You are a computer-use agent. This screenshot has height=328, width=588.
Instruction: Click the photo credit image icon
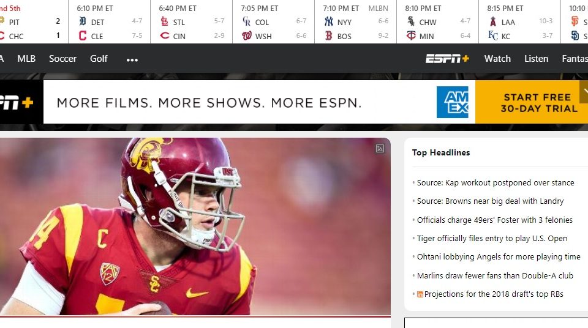coord(380,149)
